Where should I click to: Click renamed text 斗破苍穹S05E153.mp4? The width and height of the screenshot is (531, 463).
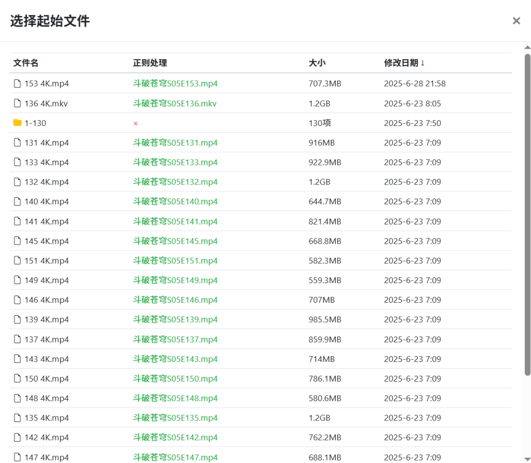tap(175, 83)
